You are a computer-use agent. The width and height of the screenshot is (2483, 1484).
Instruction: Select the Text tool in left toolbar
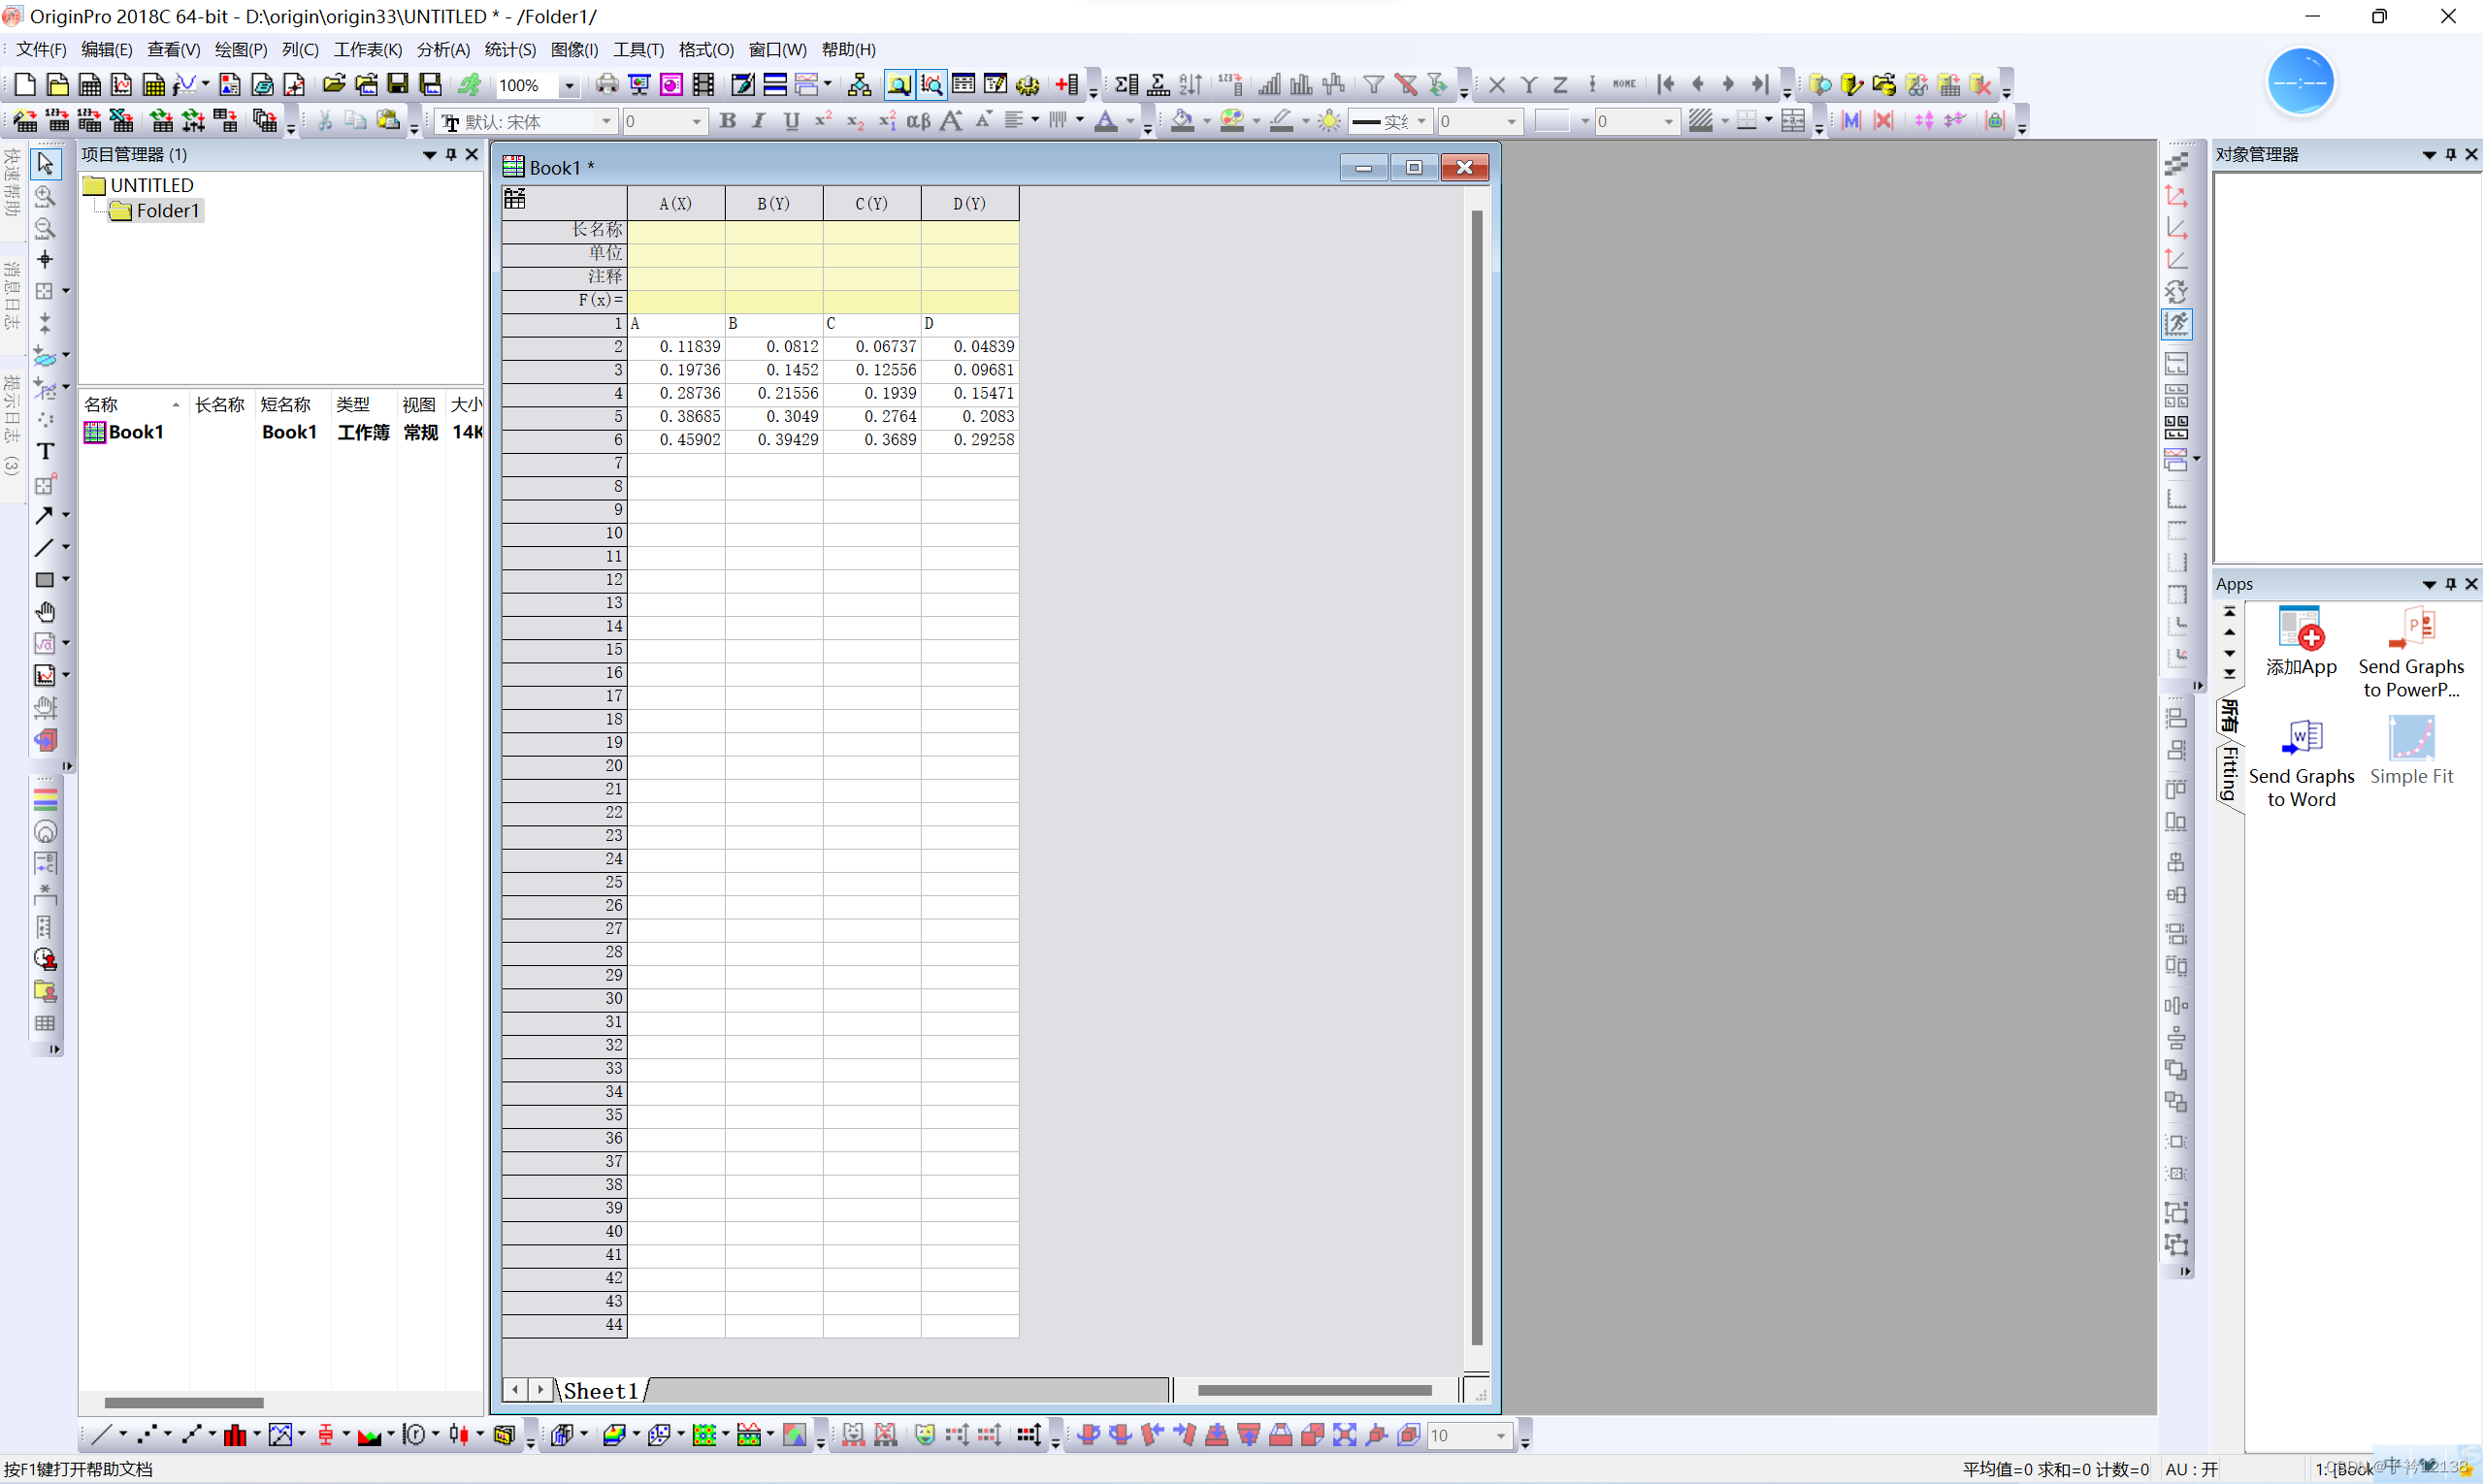(x=45, y=452)
